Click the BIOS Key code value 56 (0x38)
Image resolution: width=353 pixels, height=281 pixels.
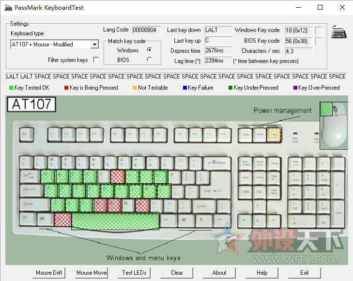tap(299, 41)
